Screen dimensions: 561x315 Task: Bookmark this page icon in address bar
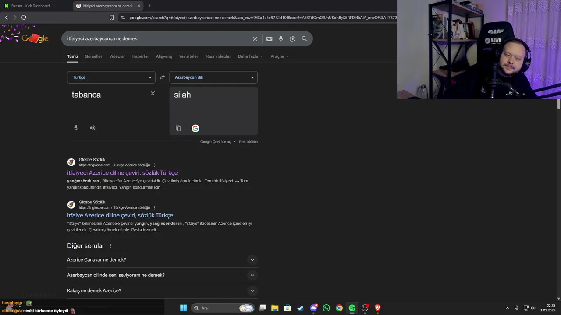coord(111,17)
